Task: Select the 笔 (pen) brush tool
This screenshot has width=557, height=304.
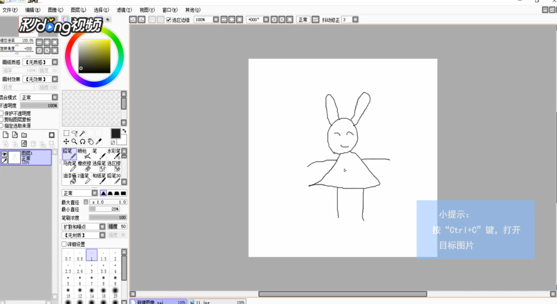Action: coord(99,154)
